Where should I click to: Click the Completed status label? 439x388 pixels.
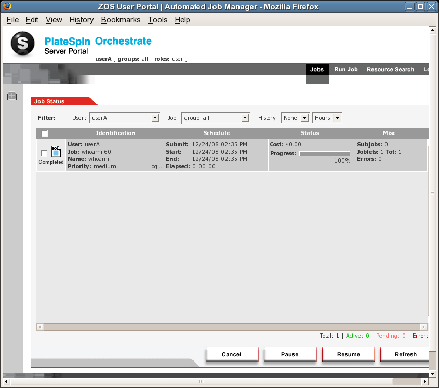coord(51,162)
